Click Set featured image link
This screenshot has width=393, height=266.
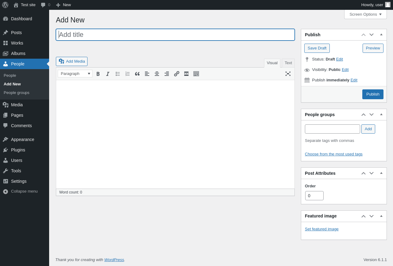(322, 229)
